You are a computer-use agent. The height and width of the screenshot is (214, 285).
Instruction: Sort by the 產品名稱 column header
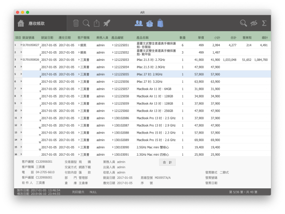143,38
